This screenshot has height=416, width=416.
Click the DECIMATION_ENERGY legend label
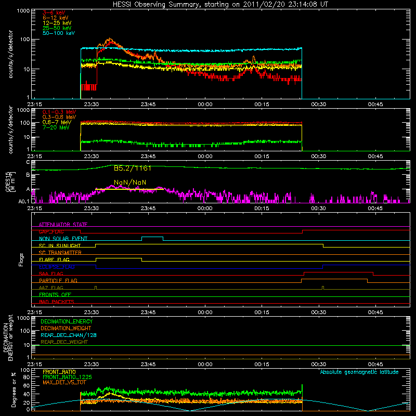[67, 321]
